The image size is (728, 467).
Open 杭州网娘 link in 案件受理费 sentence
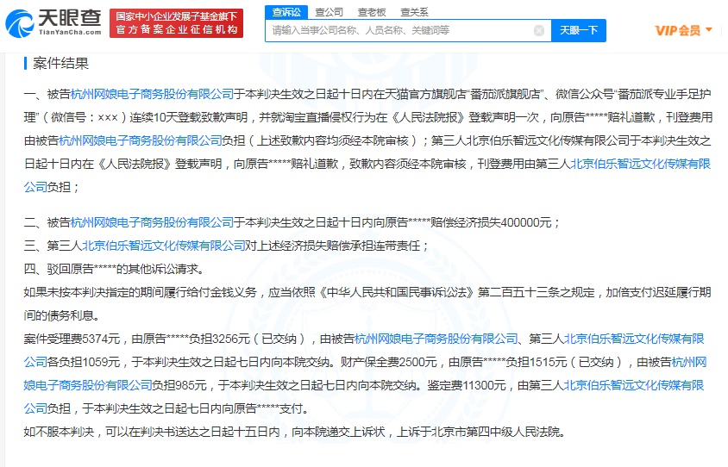pyautogui.click(x=436, y=339)
